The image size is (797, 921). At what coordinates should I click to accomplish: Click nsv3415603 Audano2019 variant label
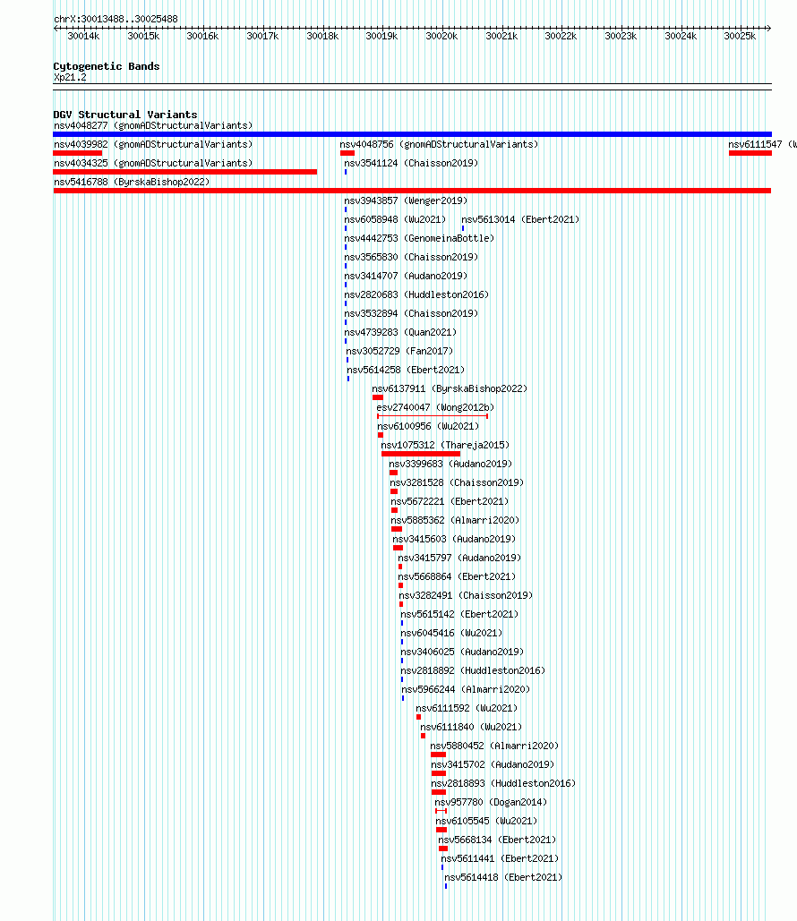(x=454, y=539)
